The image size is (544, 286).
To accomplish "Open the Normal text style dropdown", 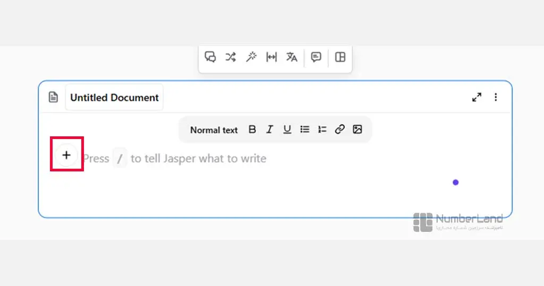I will [x=214, y=130].
